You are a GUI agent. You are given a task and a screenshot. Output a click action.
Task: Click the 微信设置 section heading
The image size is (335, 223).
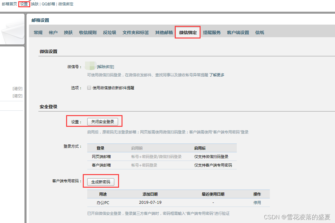click(48, 51)
